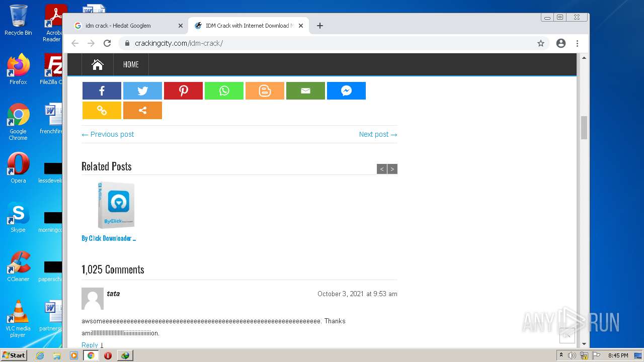Click the scroll-down arrow of the page scrollbar

click(x=584, y=344)
